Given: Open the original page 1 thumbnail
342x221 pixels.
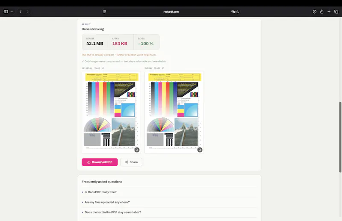Looking at the screenshot, I should pos(111,112).
